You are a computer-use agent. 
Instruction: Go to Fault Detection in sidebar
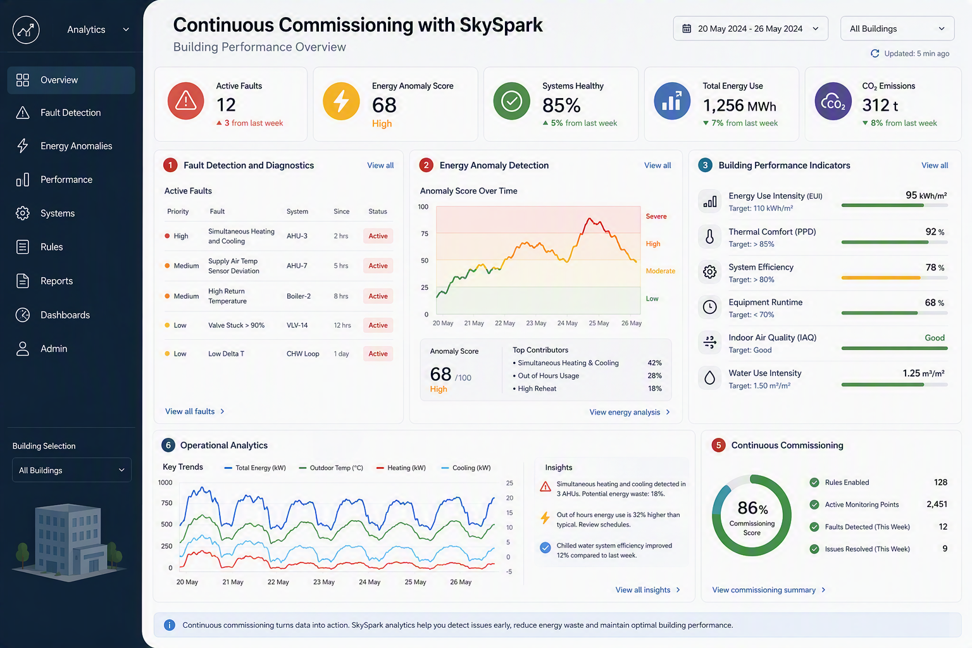coord(71,113)
